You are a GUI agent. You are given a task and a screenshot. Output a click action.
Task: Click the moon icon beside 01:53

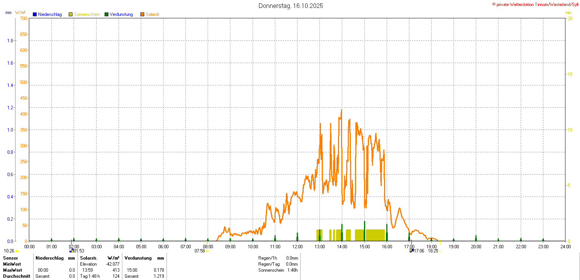tap(71, 251)
